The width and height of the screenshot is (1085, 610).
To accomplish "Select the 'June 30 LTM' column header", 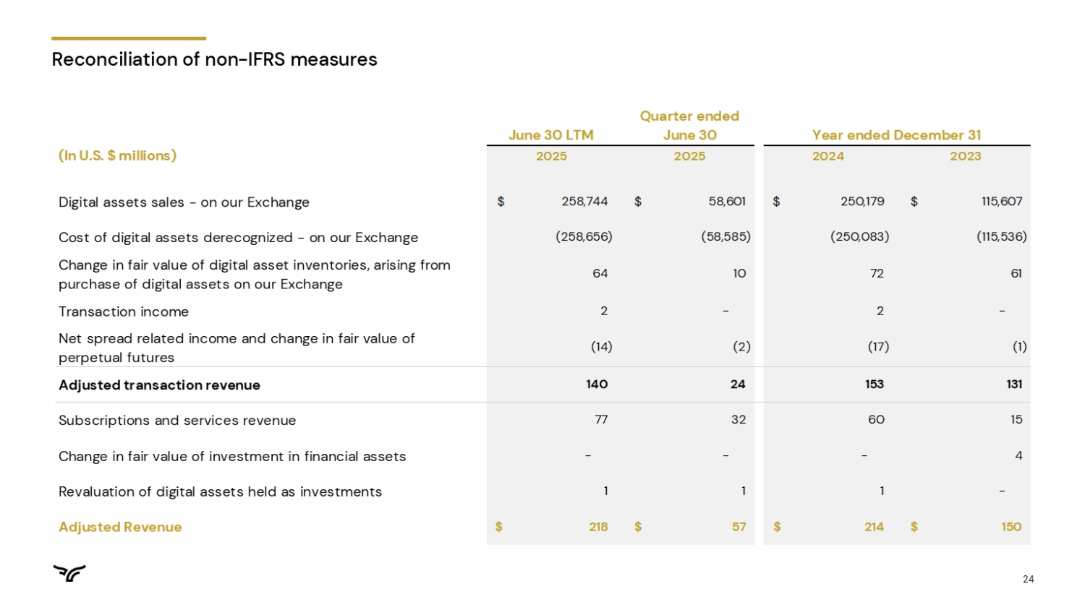I will click(550, 135).
